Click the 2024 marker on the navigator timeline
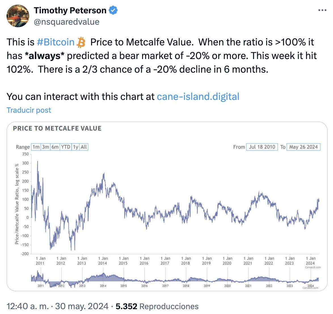The width and height of the screenshot is (333, 314). 311,285
